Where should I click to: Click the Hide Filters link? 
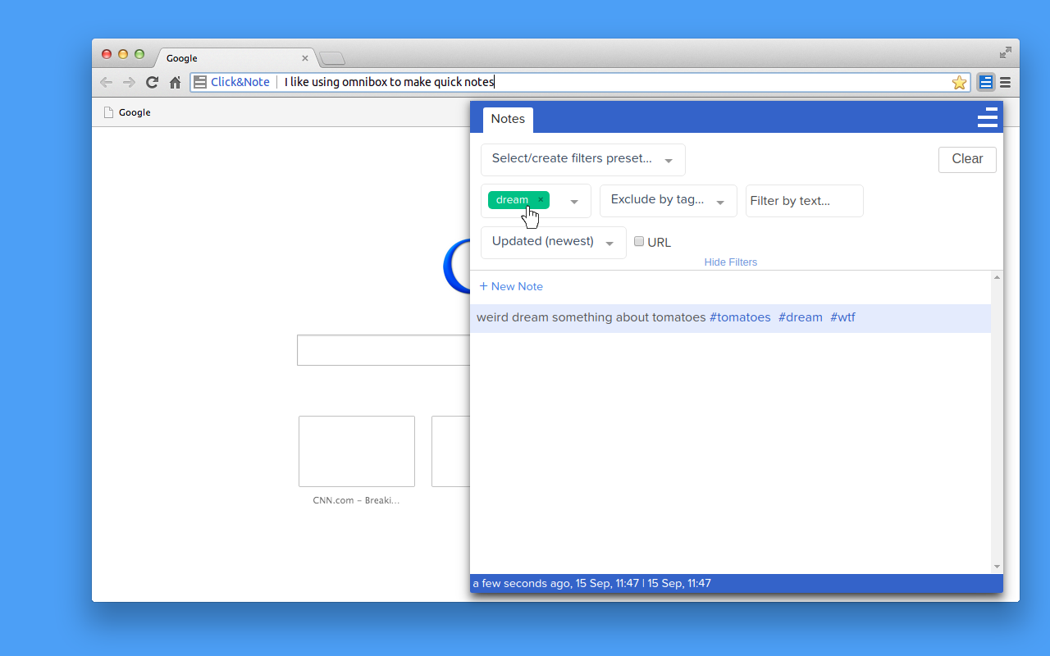coord(731,262)
